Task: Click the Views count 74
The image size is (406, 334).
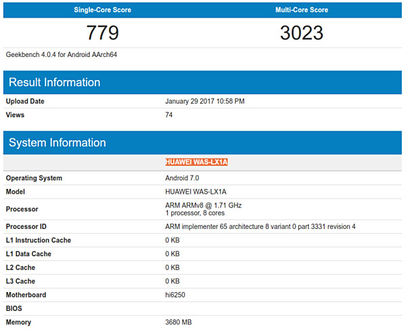Action: click(169, 115)
